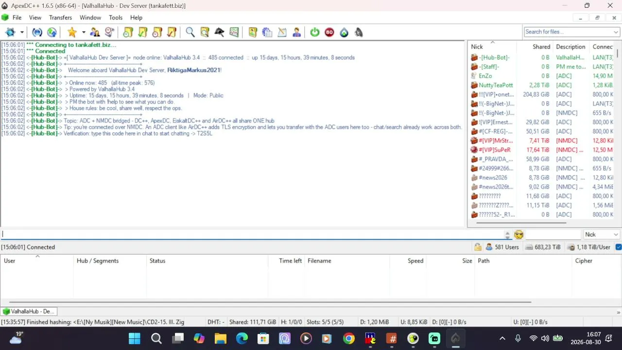Viewport: 622px width, 350px height.
Task: Open Search with the magnifier toolbar icon
Action: pos(190,33)
